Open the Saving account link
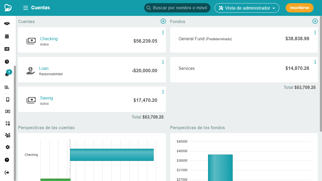The image size is (322, 181). coord(46,98)
